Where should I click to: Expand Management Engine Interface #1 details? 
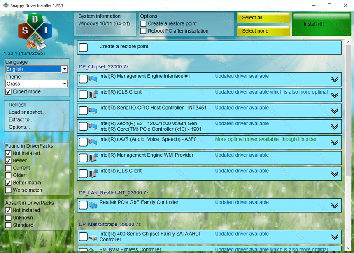[335, 80]
